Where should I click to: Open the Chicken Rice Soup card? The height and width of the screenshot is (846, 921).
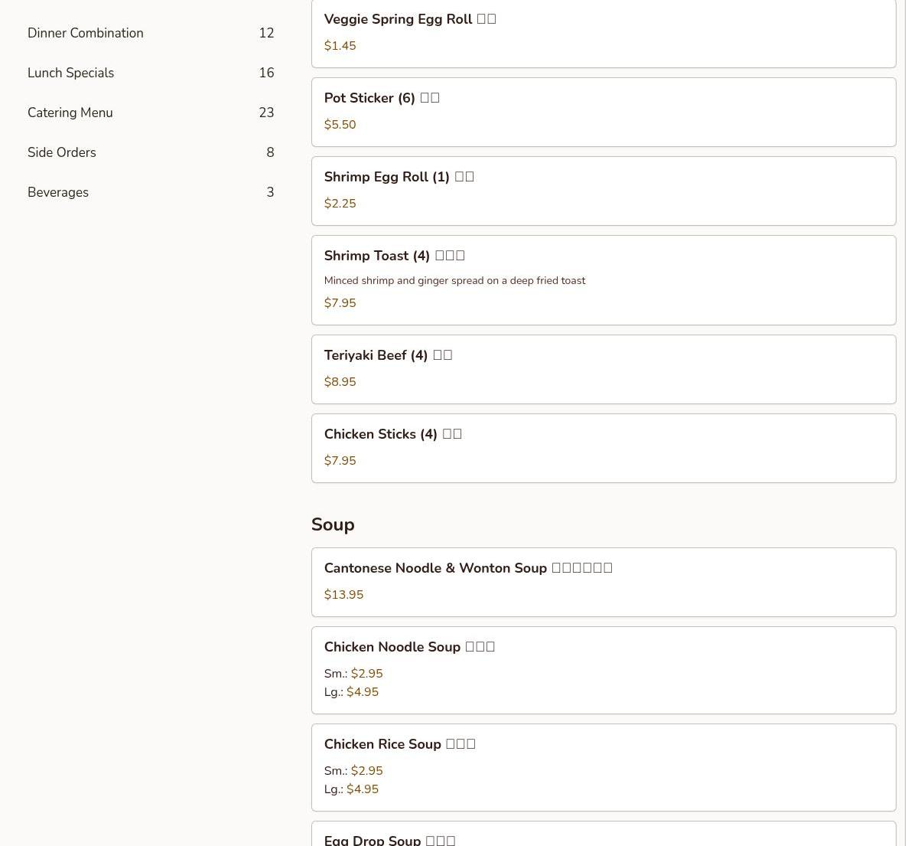click(604, 767)
